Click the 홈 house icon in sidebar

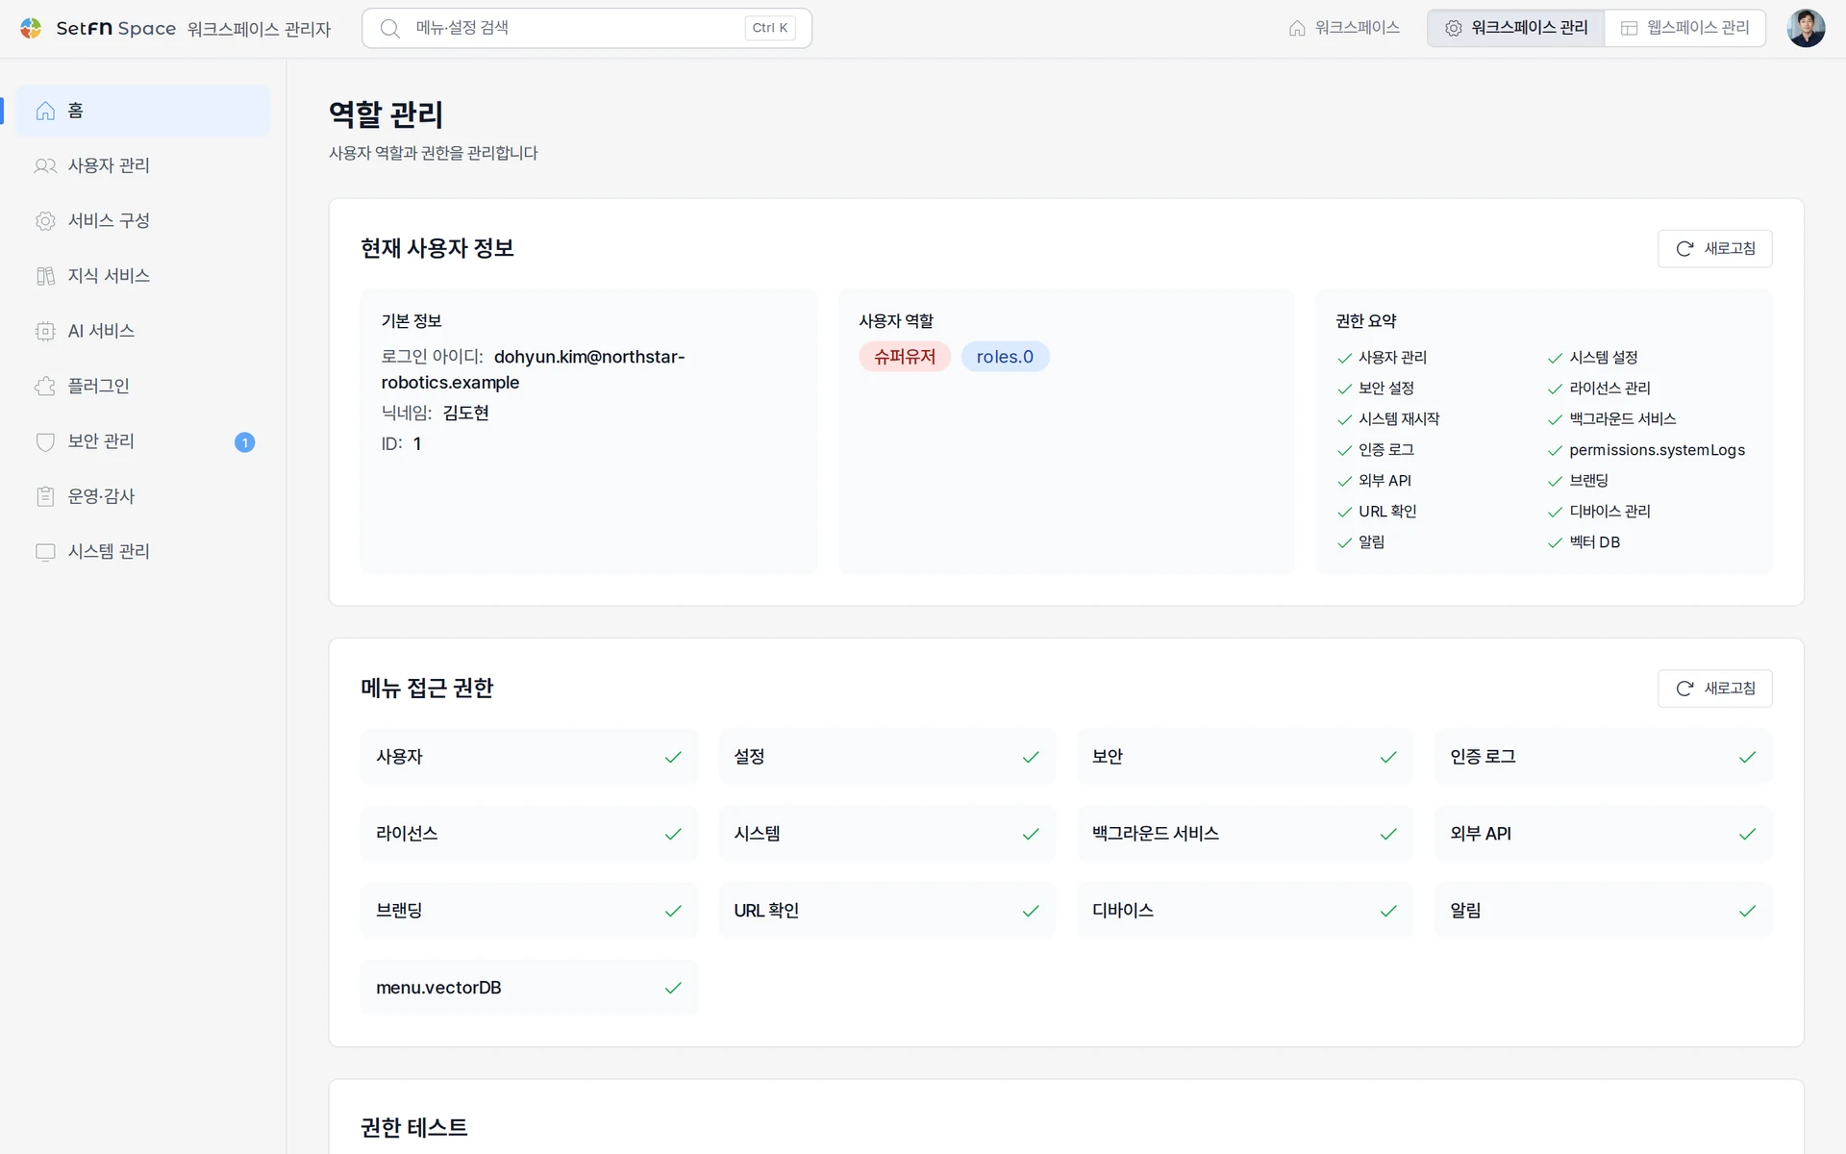coord(45,111)
